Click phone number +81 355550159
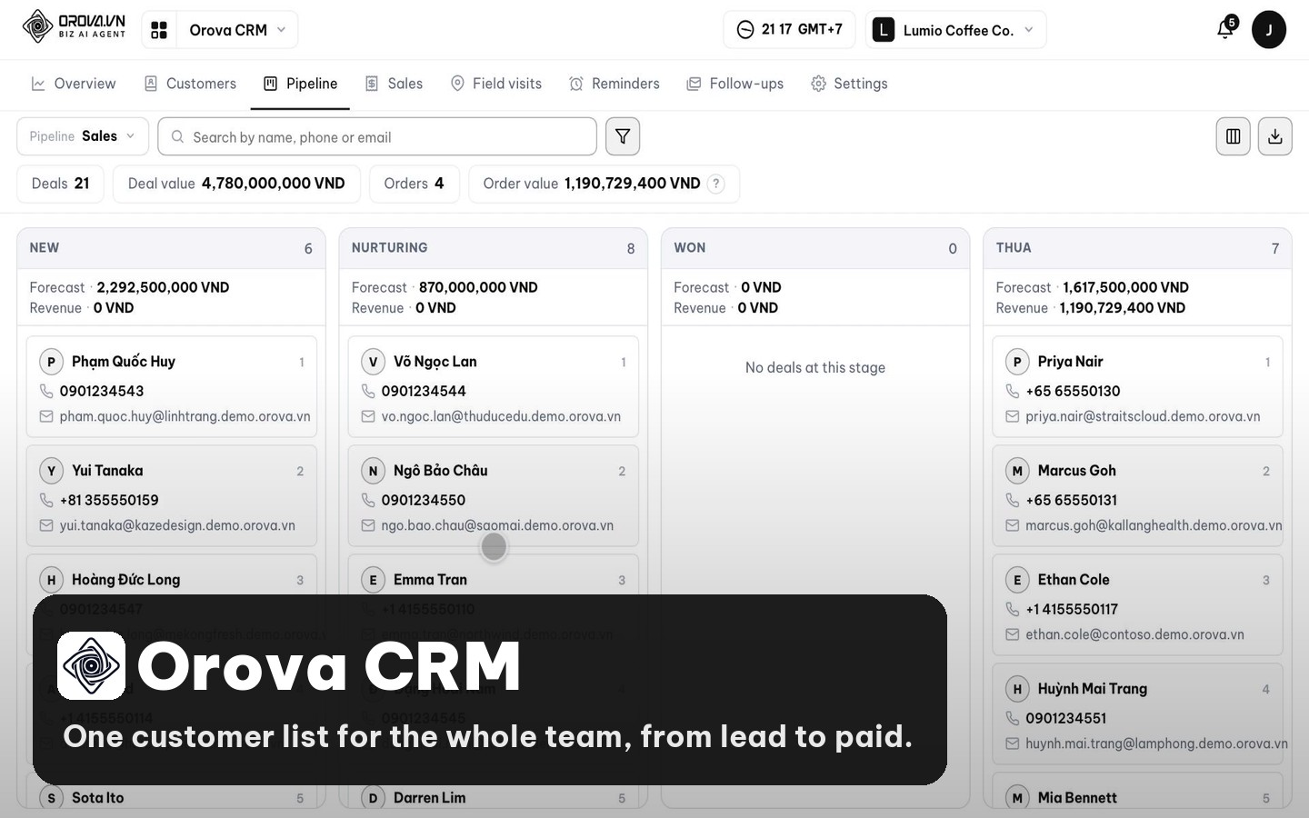This screenshot has height=818, width=1309. (x=109, y=500)
